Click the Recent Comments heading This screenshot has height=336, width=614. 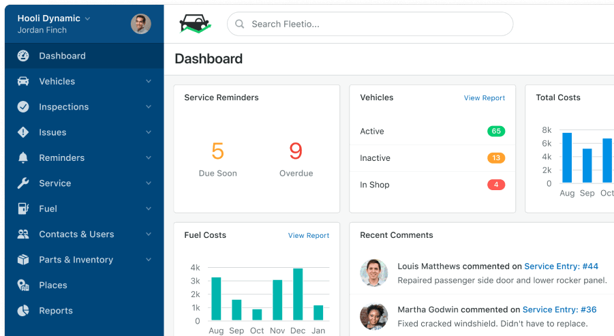(397, 235)
